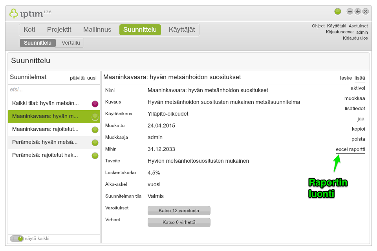Click status dot of selected 'Maaninkavaara: hyvän m...' plan
The width and height of the screenshot is (377, 251).
coord(95,116)
